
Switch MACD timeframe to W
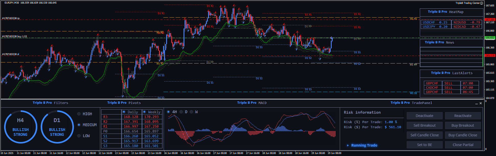pyautogui.click(x=191, y=112)
